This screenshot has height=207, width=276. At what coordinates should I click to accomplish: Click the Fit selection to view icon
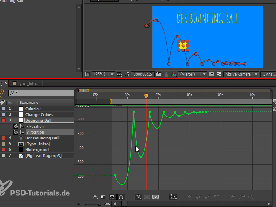(x=147, y=197)
